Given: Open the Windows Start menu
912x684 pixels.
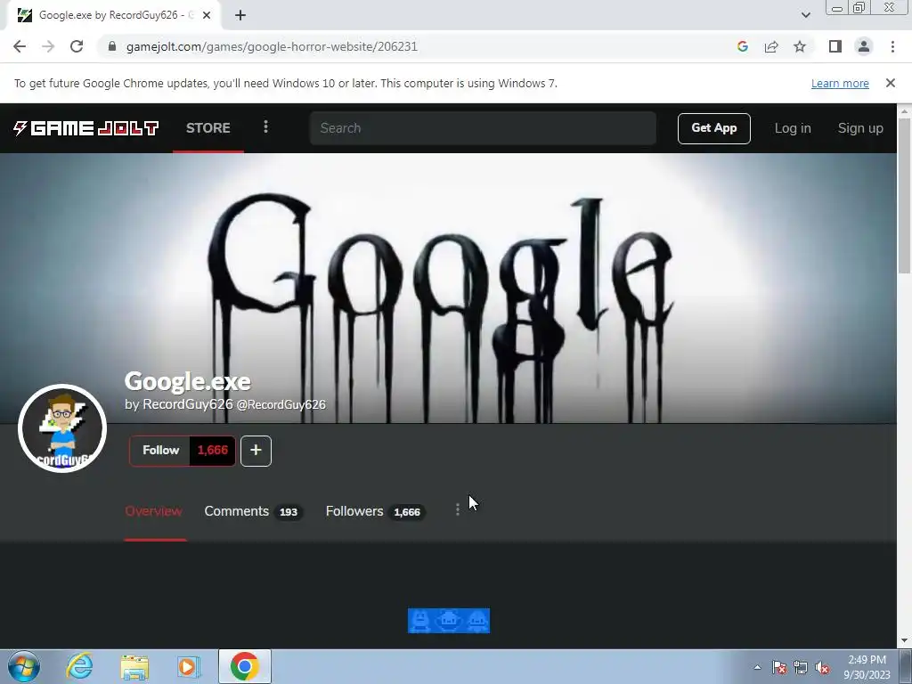Looking at the screenshot, I should 24,666.
